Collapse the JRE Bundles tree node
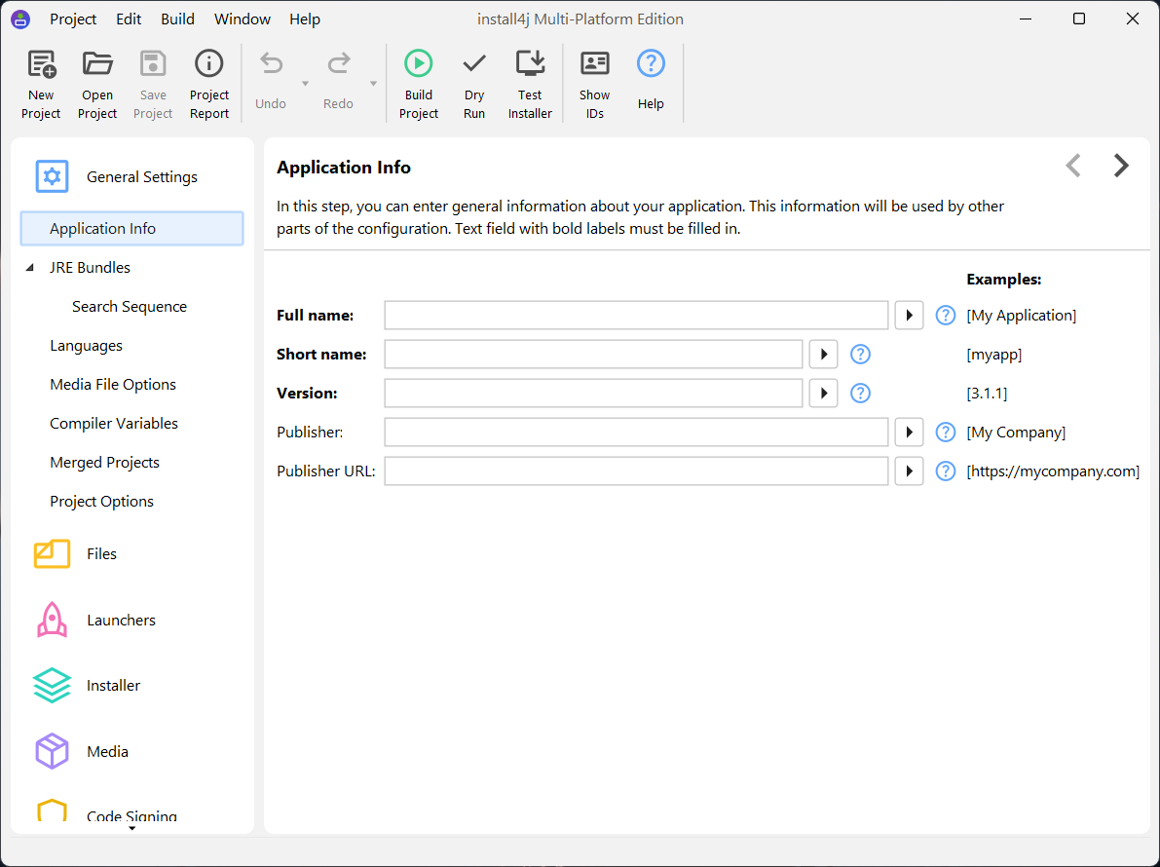The height and width of the screenshot is (867, 1160). click(x=29, y=268)
